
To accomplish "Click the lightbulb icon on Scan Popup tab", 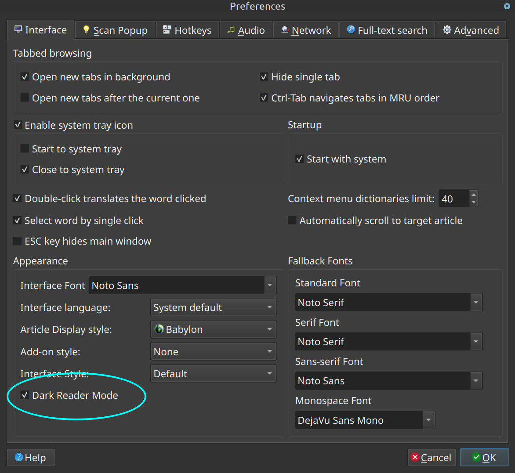I will click(86, 30).
